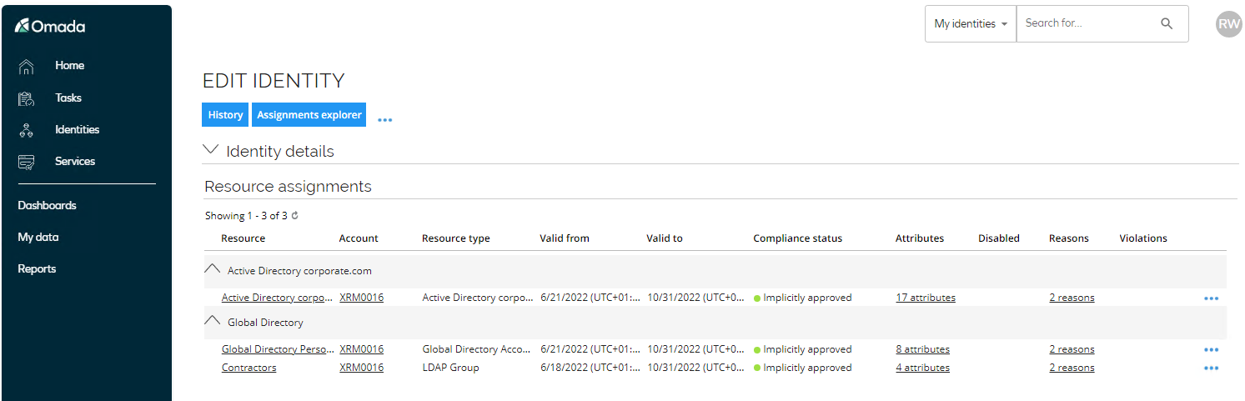Open the Services icon in sidebar

click(x=26, y=162)
